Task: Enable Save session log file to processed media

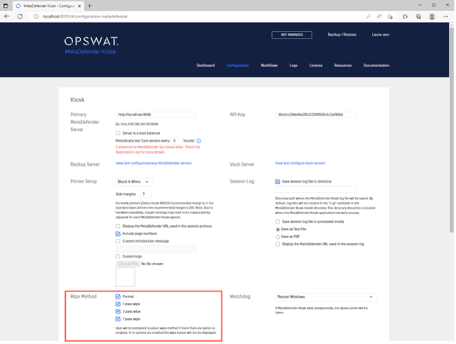Action: (x=278, y=222)
